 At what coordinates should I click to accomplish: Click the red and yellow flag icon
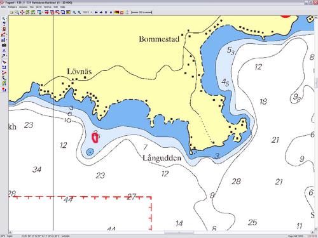(116, 12)
